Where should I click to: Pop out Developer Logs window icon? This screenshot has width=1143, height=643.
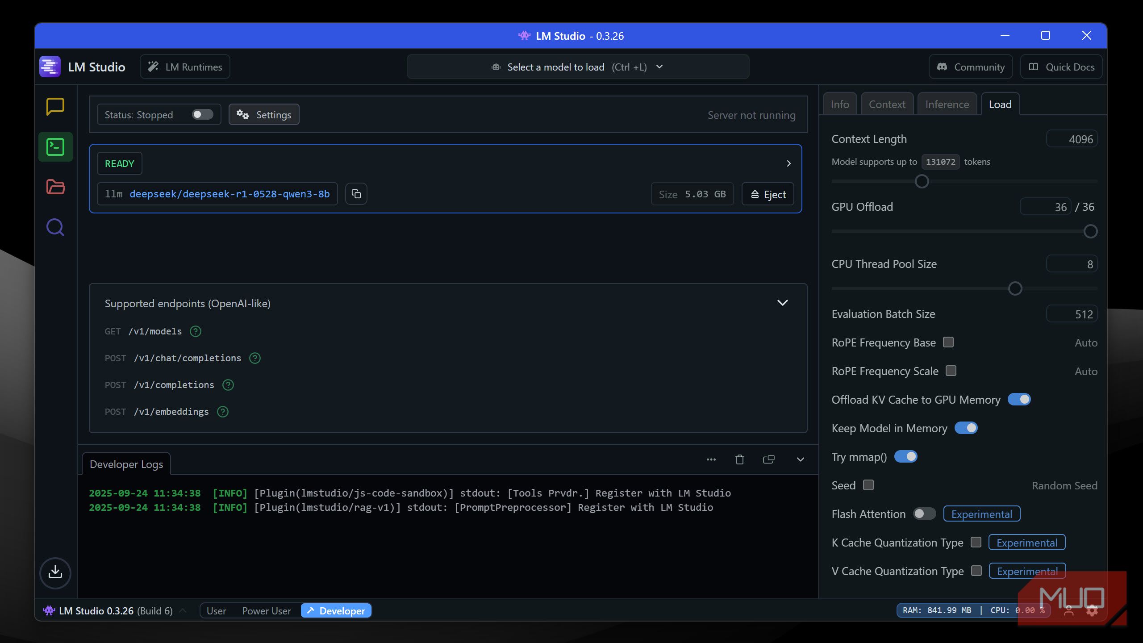click(768, 459)
